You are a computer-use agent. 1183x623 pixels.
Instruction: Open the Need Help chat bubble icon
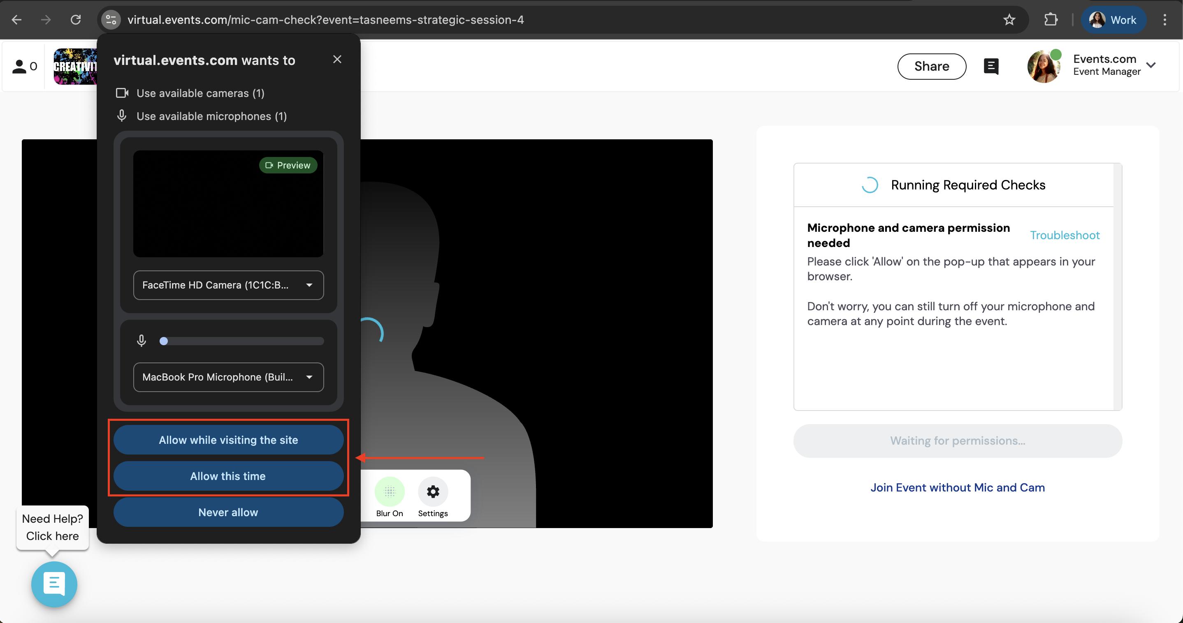54,584
